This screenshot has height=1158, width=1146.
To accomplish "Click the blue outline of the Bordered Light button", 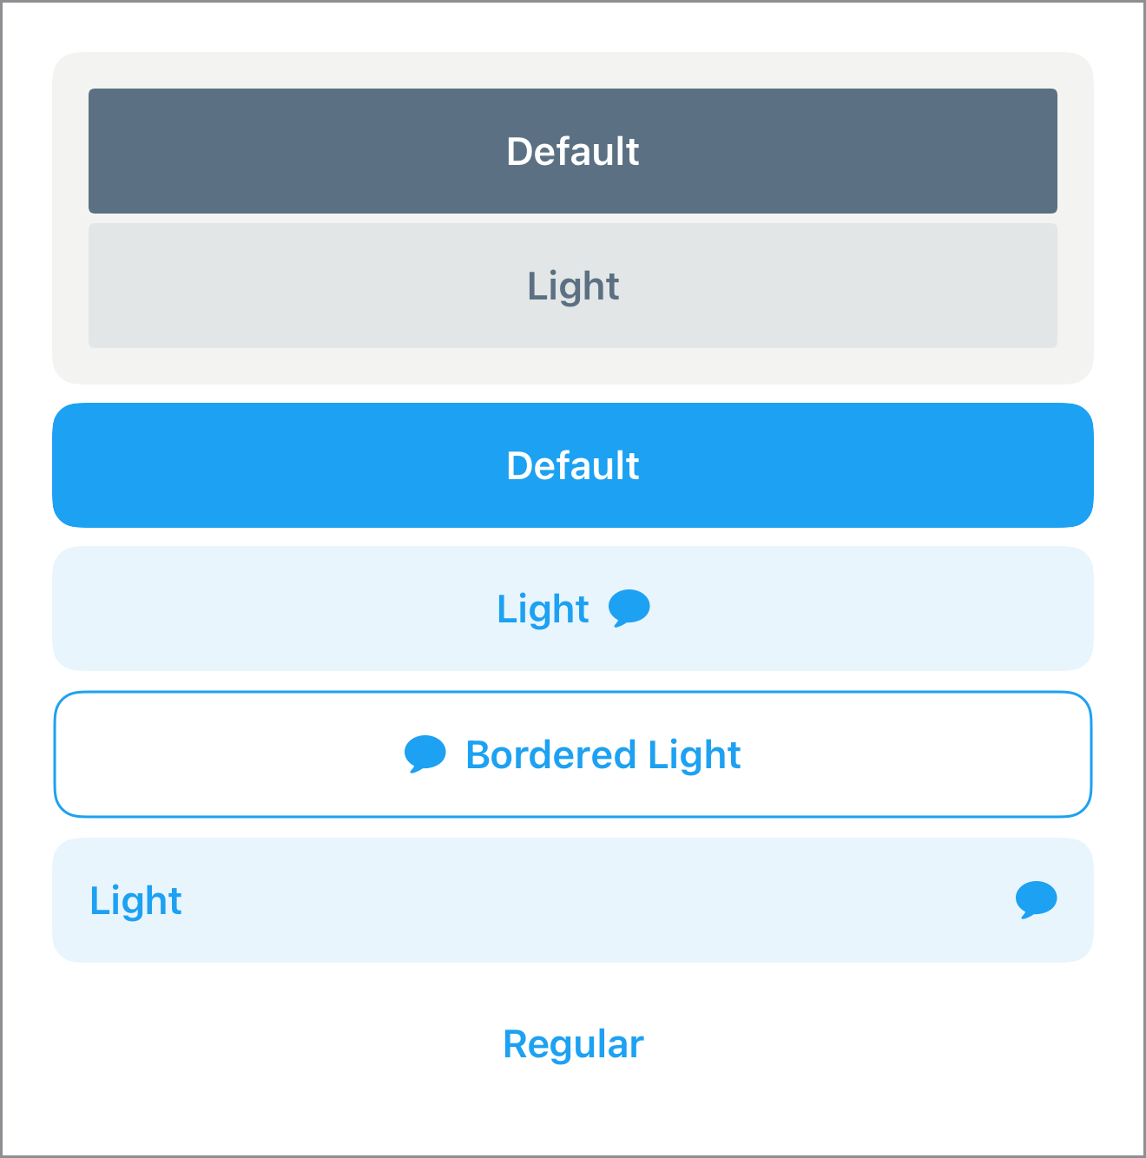I will (573, 693).
